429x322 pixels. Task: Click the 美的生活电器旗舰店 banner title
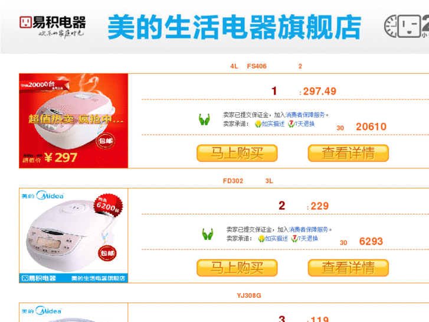pos(234,27)
